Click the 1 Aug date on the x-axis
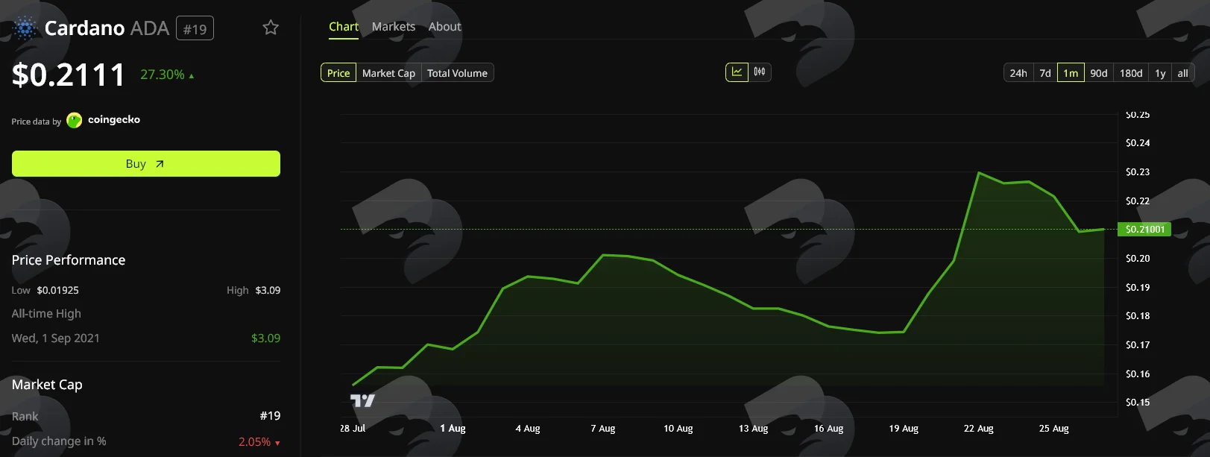This screenshot has height=457, width=1210. pos(453,429)
